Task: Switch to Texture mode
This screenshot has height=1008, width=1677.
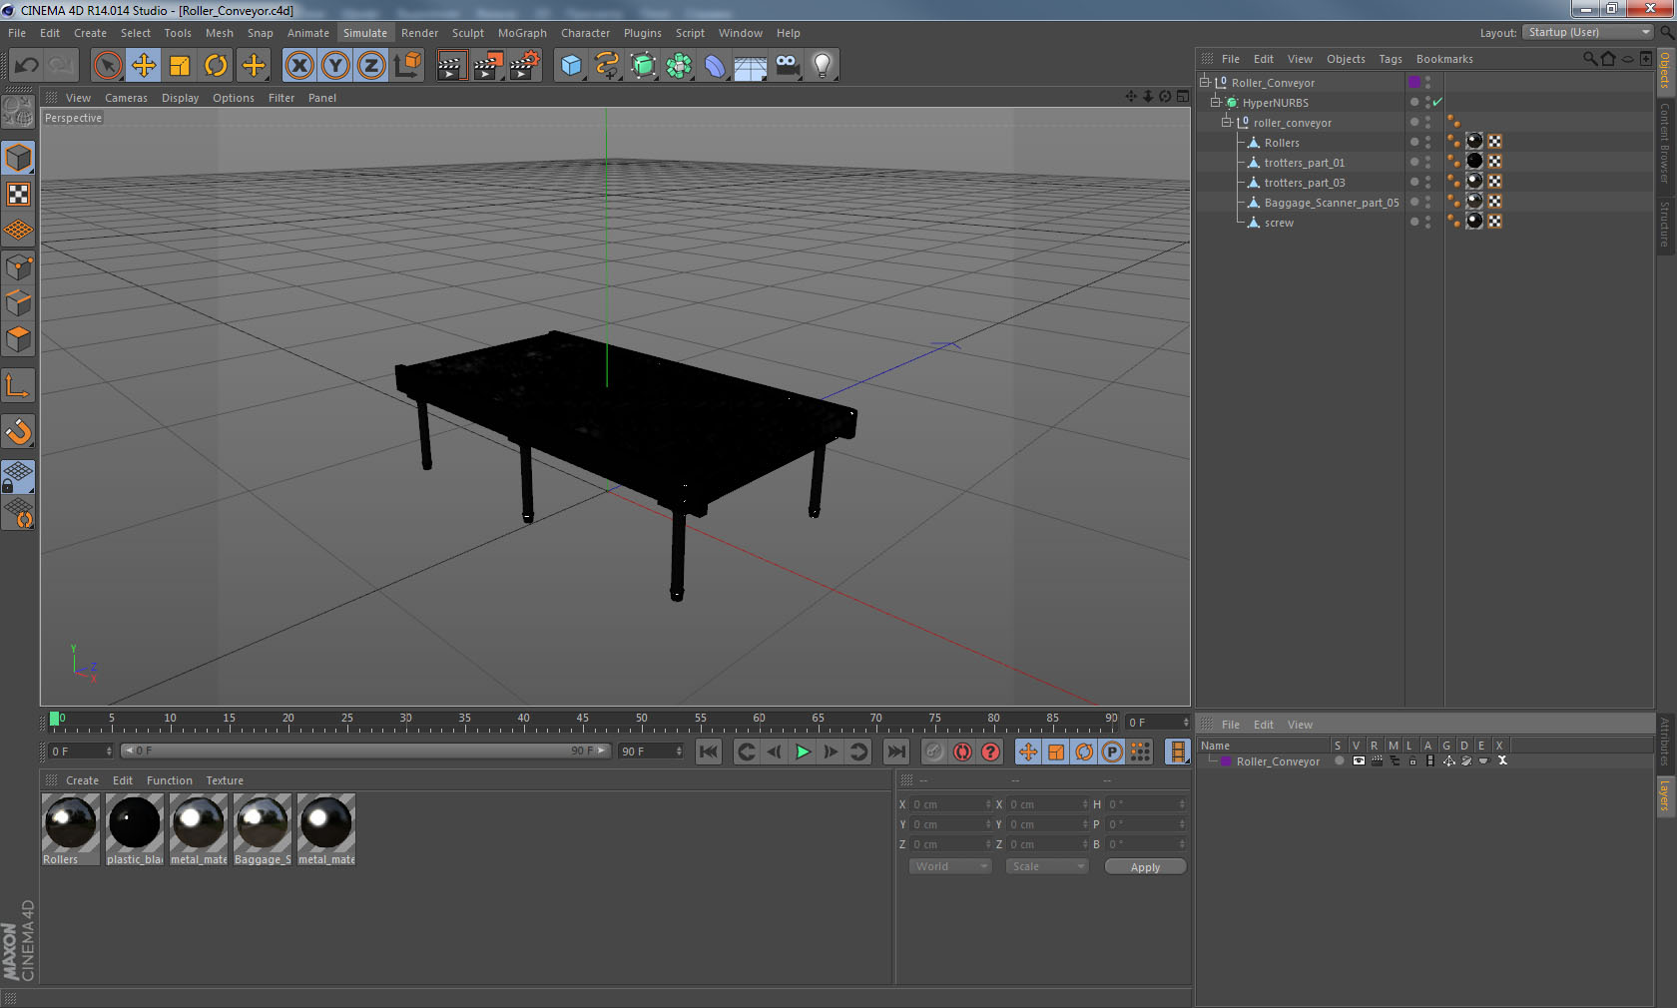Action: click(18, 194)
